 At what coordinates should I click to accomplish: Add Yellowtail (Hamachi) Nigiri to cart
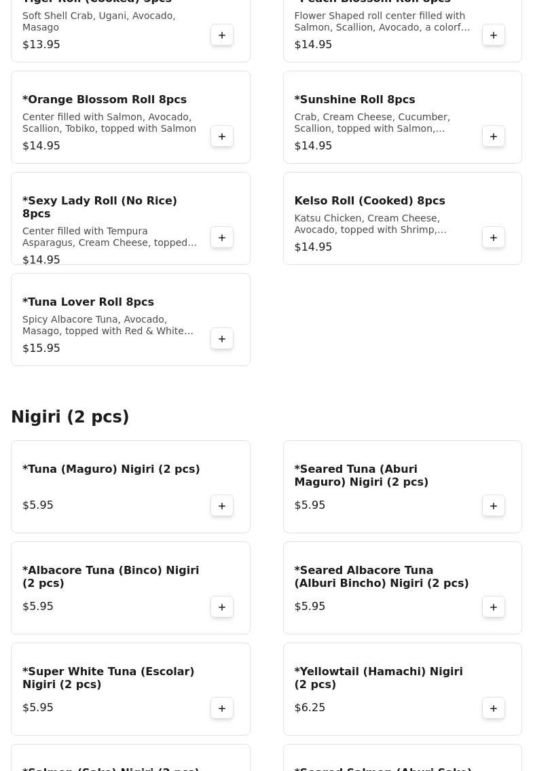(494, 709)
